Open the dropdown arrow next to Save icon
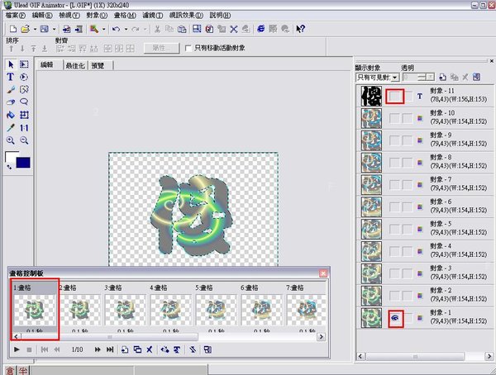 coord(54,29)
